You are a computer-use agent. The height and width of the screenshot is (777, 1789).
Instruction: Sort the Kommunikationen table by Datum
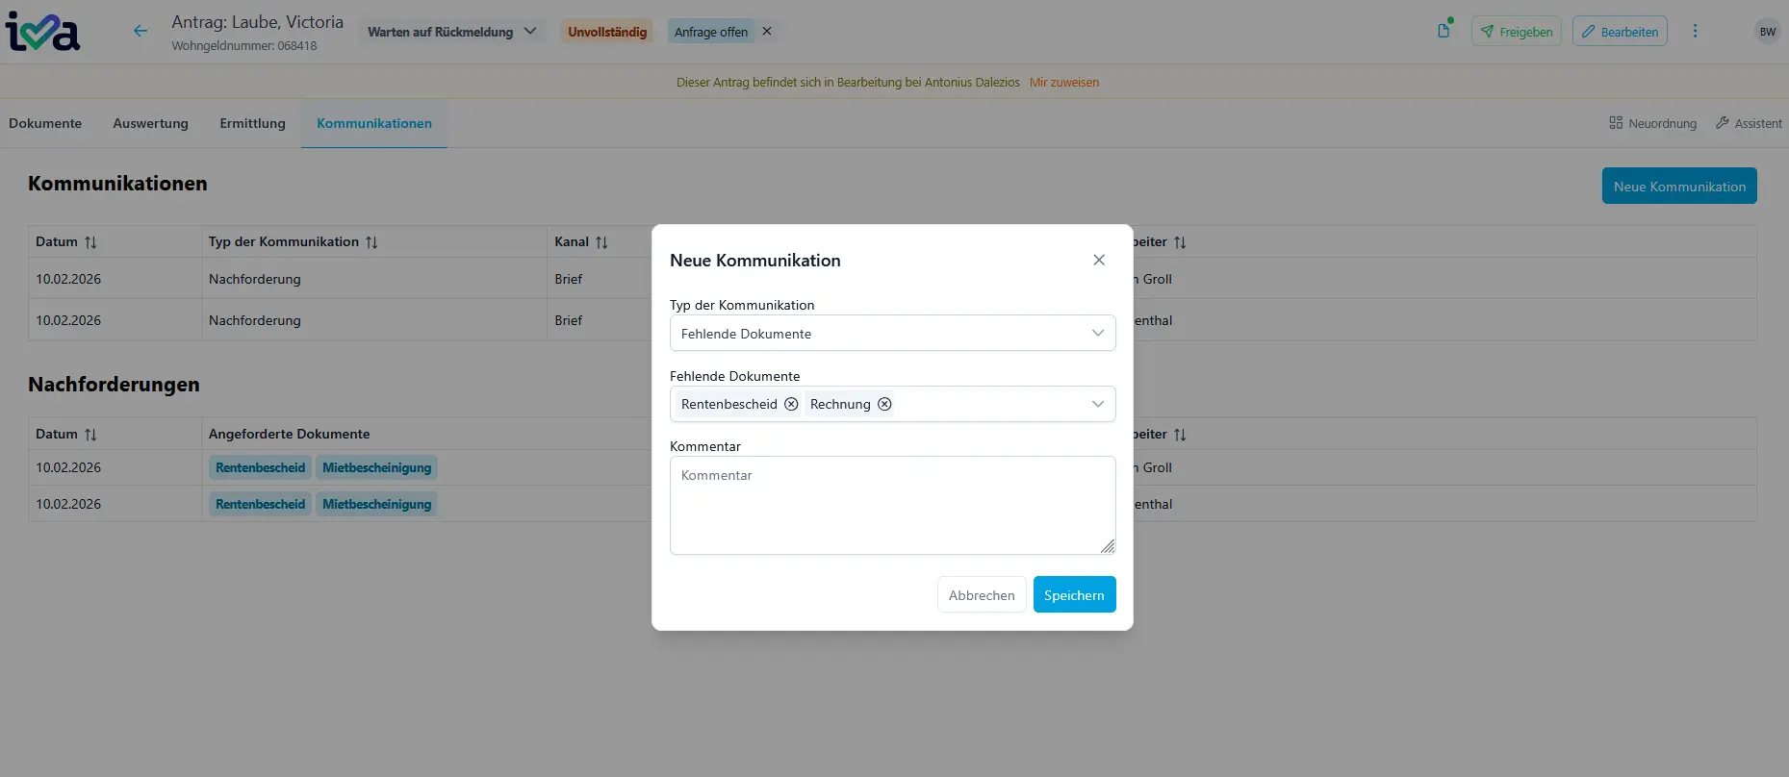point(90,242)
